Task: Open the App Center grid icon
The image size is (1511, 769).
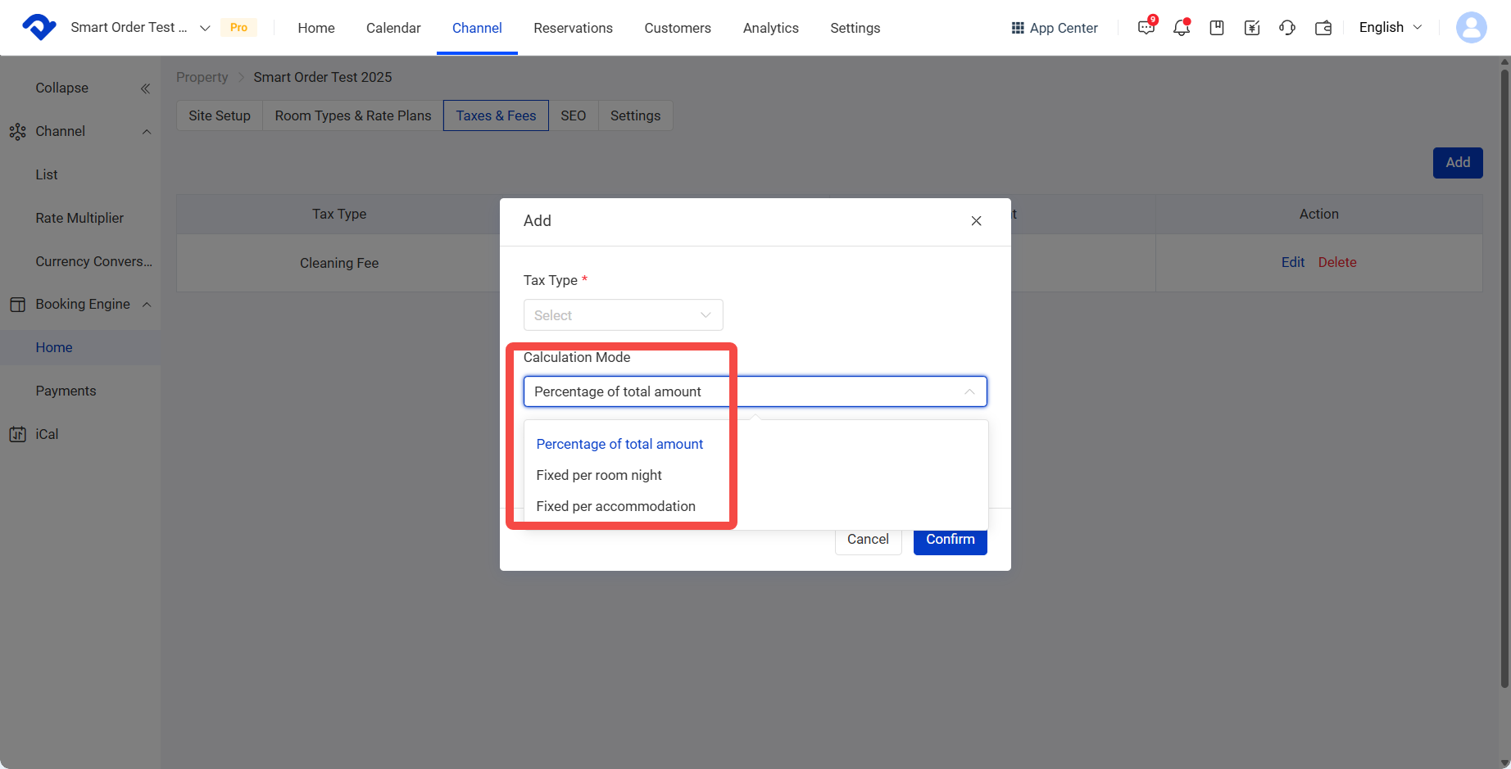Action: (1018, 28)
